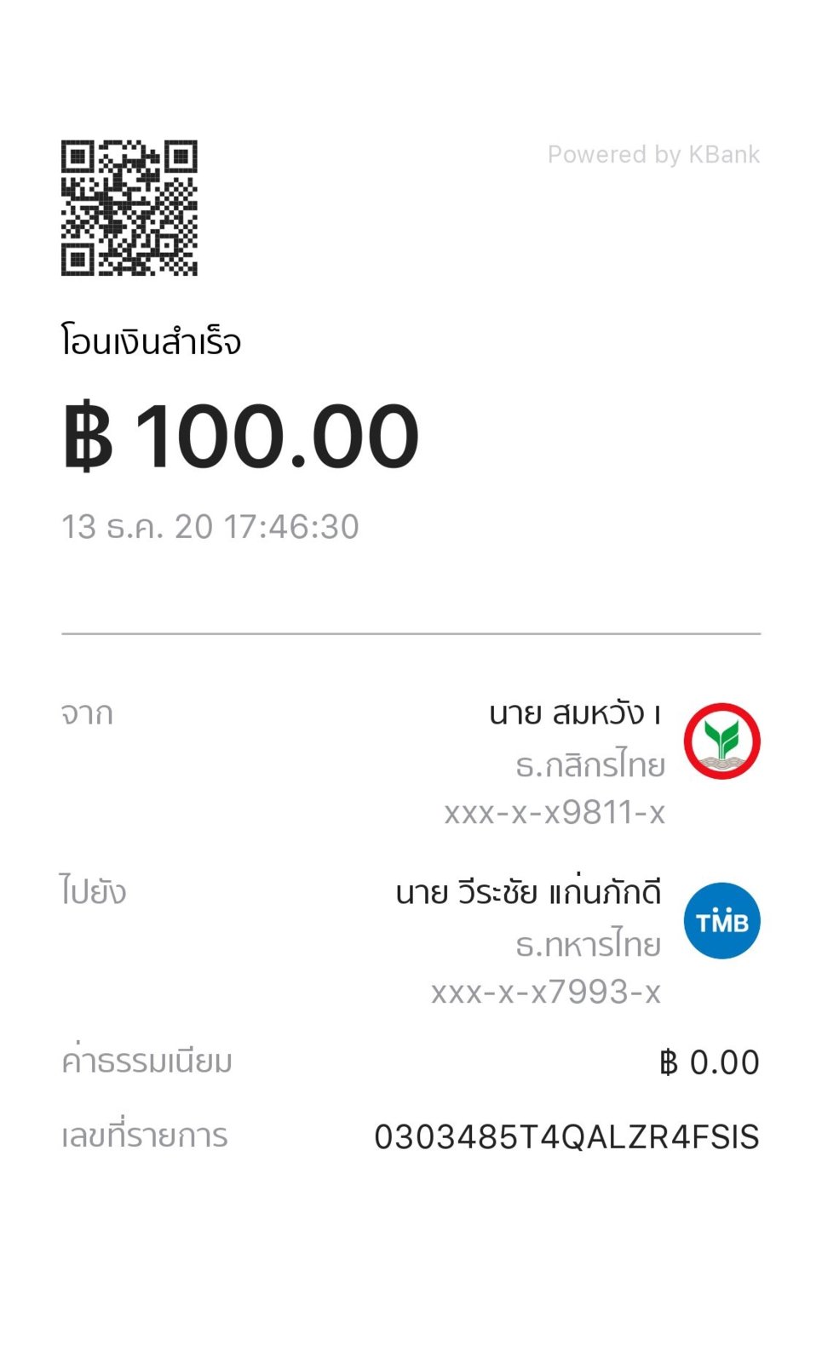Screen dimensions: 822x1362
Task: Click the ค่าธรรมเนียม fee label
Action: (147, 1062)
